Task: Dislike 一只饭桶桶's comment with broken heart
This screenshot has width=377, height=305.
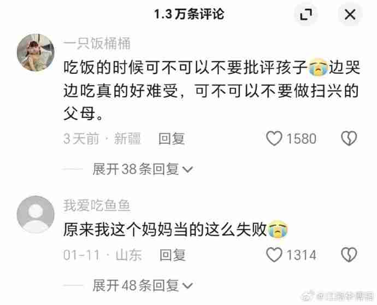Action: point(349,138)
